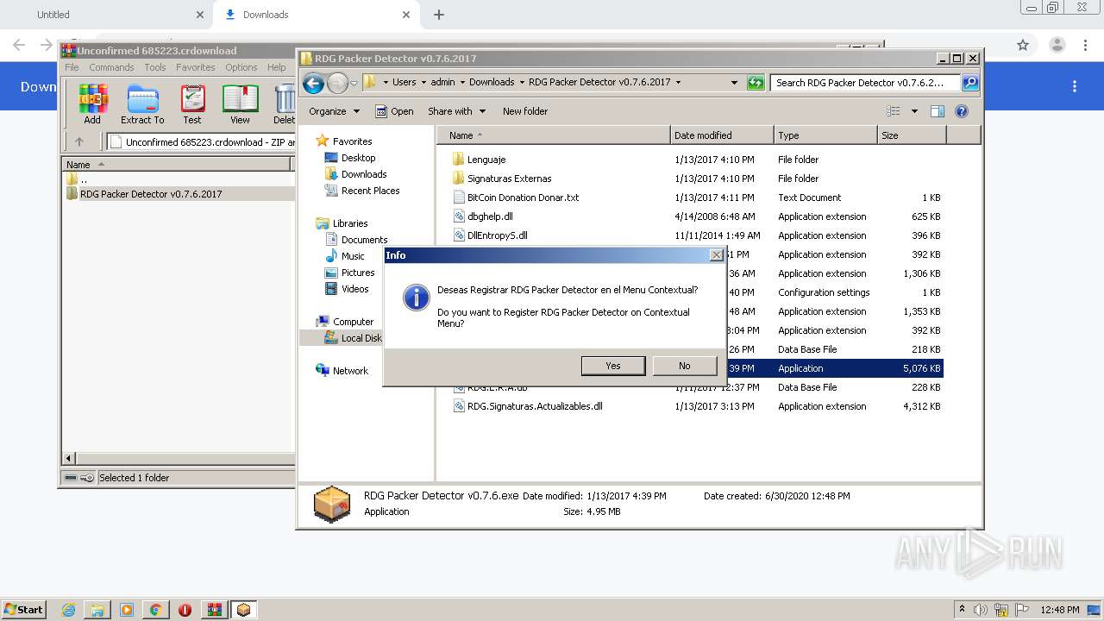The image size is (1104, 621).
Task: Select Recent Places in navigation pane
Action: click(361, 191)
